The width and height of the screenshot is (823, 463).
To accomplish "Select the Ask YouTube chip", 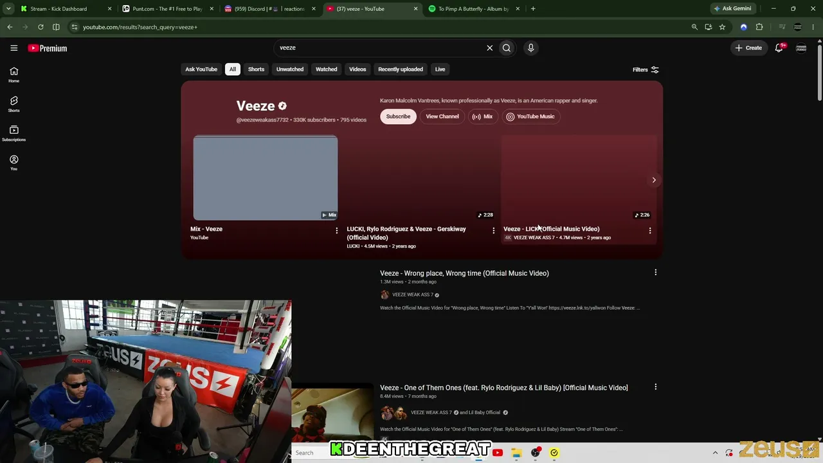I will (201, 69).
